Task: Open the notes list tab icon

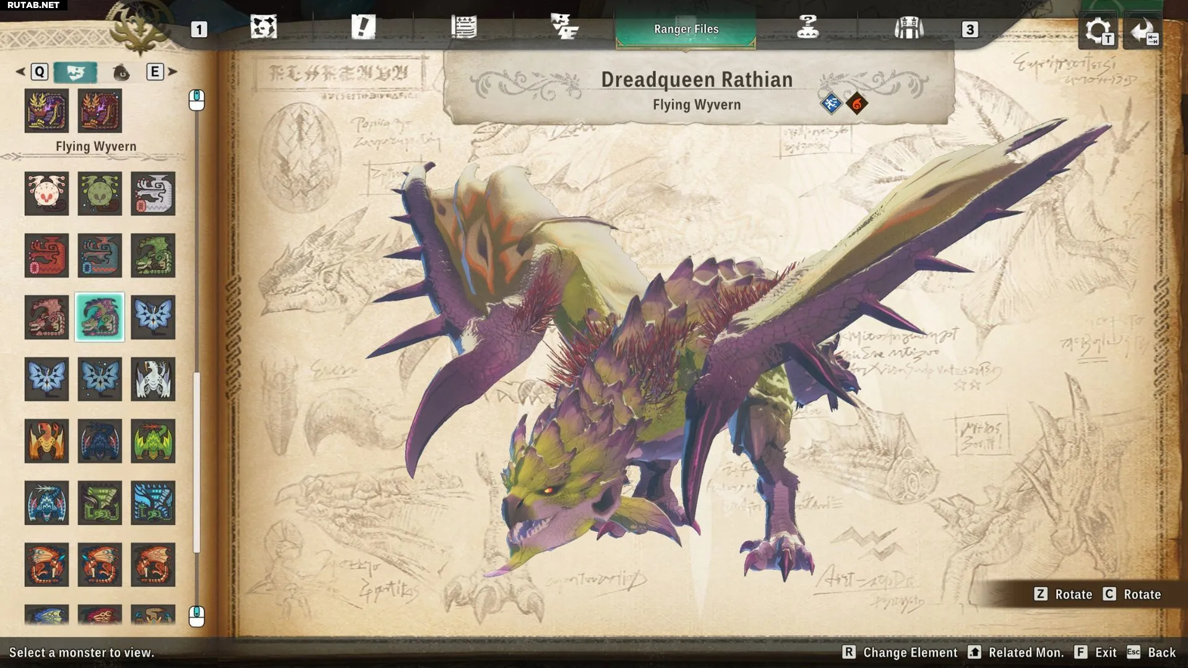Action: [463, 27]
